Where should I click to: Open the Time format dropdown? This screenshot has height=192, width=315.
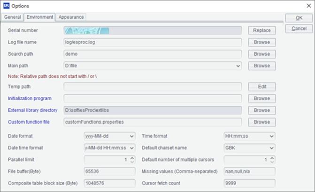(x=272, y=136)
